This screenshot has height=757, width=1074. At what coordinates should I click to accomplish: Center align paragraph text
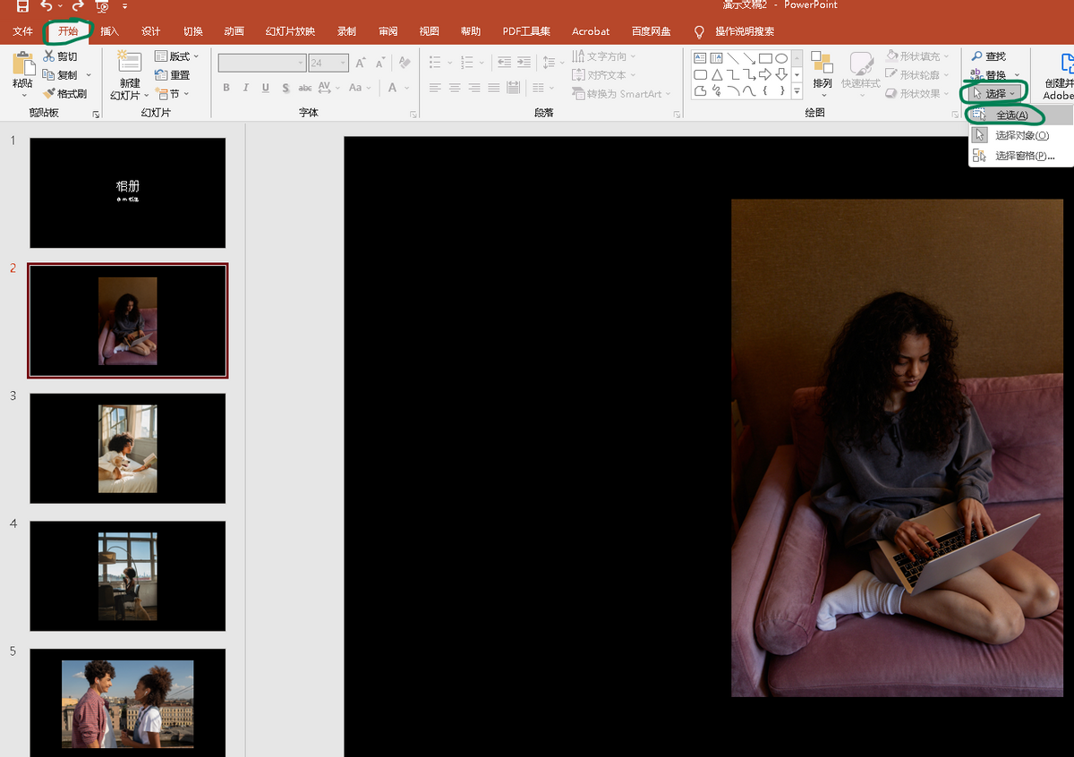click(x=456, y=88)
